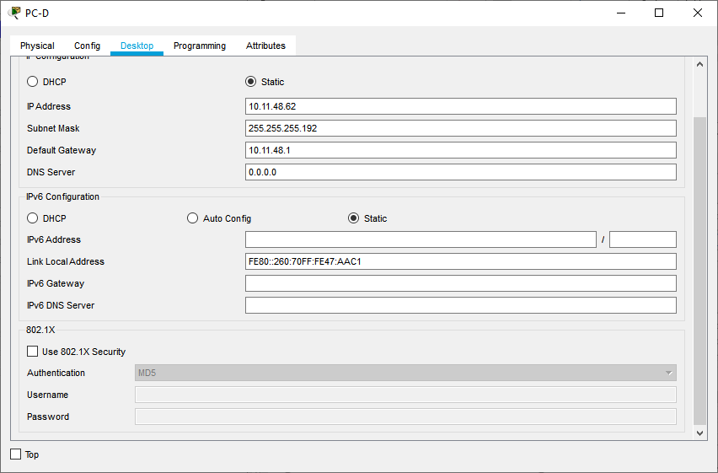
Task: Click the empty IPv6 Address field
Action: point(421,239)
